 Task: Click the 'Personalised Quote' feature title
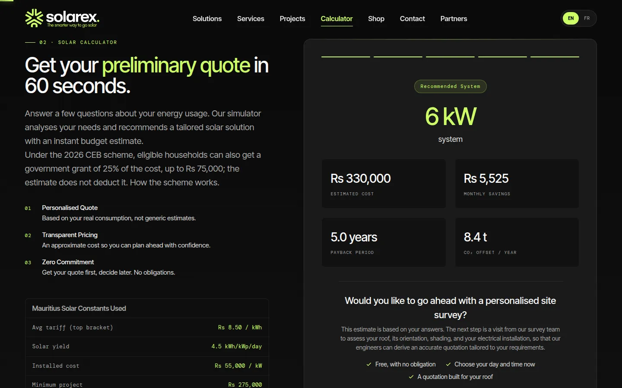click(70, 207)
